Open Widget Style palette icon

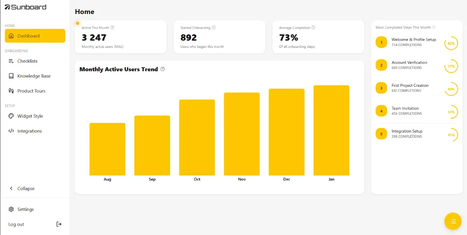pos(11,116)
